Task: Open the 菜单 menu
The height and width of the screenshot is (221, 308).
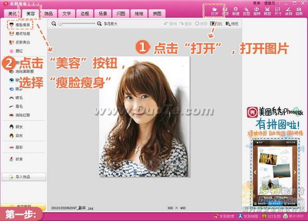Action: [x=256, y=3]
